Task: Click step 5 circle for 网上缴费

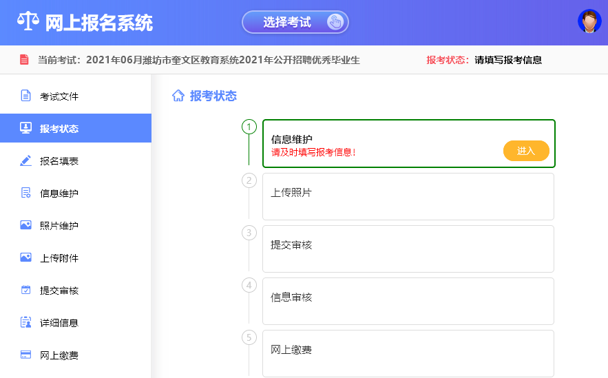Action: pyautogui.click(x=249, y=337)
